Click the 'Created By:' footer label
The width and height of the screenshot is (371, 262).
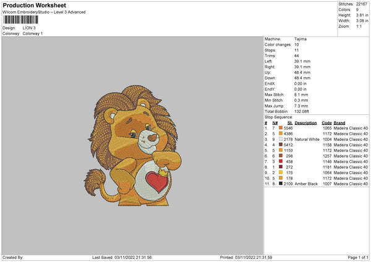(x=13, y=258)
